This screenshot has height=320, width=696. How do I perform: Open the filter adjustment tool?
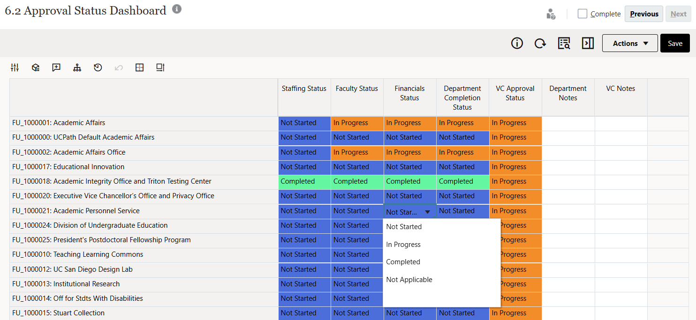[15, 67]
